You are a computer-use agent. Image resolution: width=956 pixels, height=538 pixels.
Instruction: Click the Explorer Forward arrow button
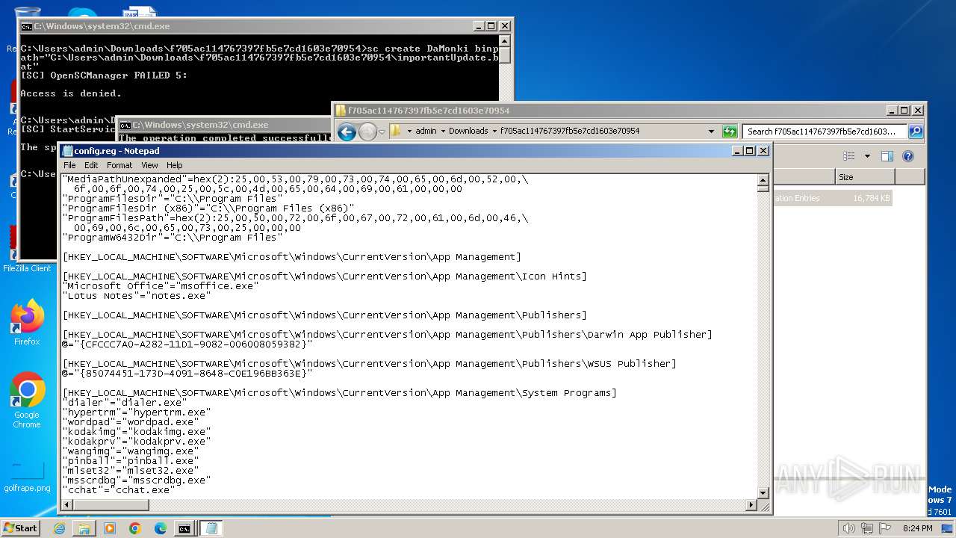coord(367,132)
